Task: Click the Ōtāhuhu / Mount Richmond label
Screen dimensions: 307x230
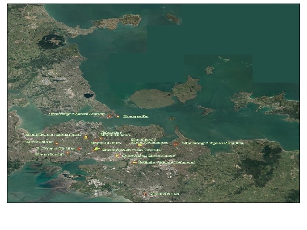Action: (x=167, y=162)
